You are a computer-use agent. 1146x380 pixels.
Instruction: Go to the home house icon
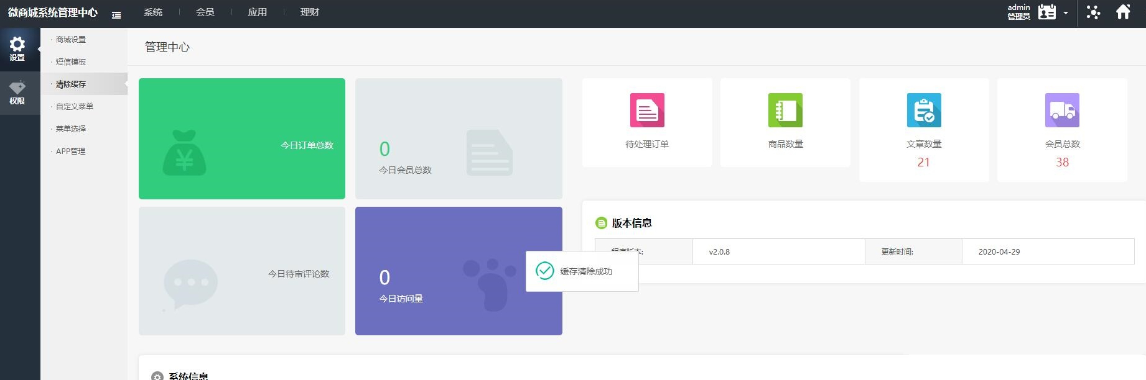(1123, 12)
